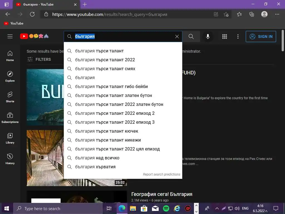Click the taskbar 'Type here to search' box
This screenshot has height=214, width=285.
58,208
